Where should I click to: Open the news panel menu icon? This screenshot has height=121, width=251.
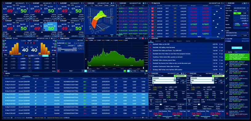coord(221,38)
